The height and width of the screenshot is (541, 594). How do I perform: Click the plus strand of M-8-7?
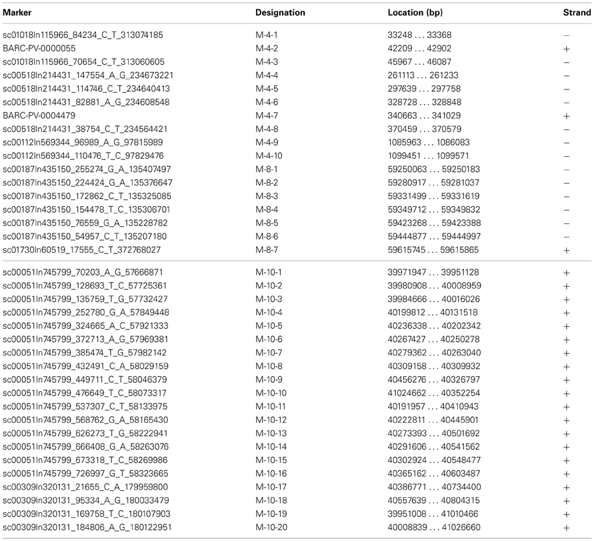(x=567, y=251)
